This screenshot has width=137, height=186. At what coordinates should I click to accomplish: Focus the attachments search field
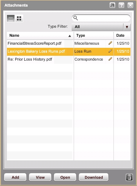(x=101, y=18)
